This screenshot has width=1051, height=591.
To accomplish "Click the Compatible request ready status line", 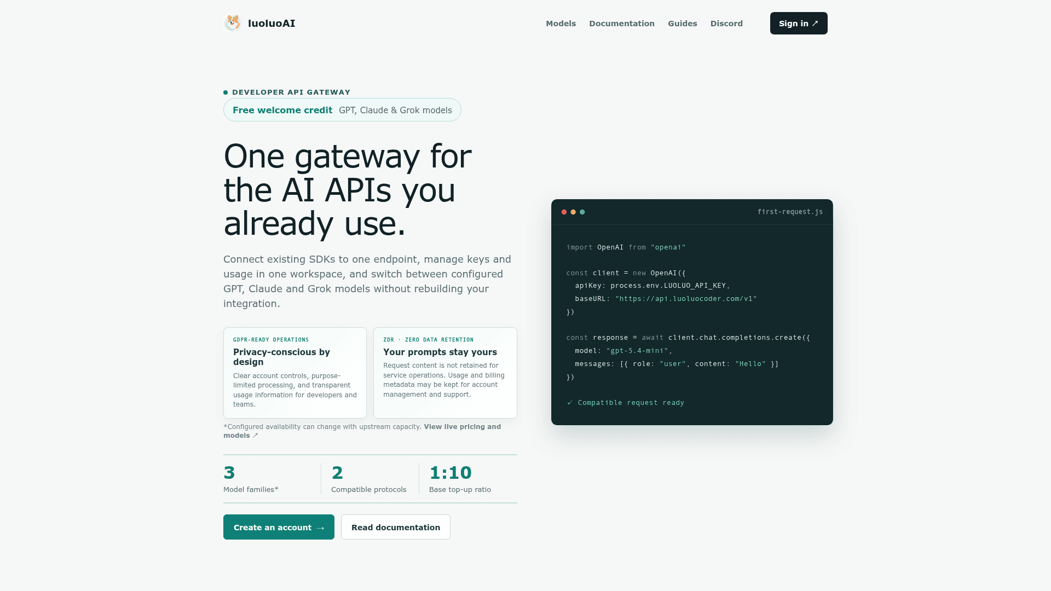I will (x=625, y=403).
